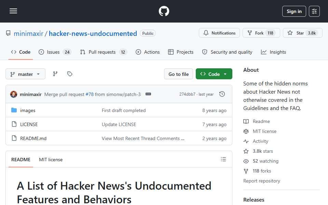Image resolution: width=328 pixels, height=205 pixels.
Task: Go to GitHub homepage via Octocat logo
Action: pyautogui.click(x=164, y=11)
